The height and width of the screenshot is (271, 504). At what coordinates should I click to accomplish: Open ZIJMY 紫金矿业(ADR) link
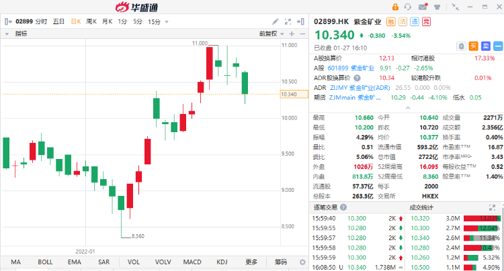[360, 88]
